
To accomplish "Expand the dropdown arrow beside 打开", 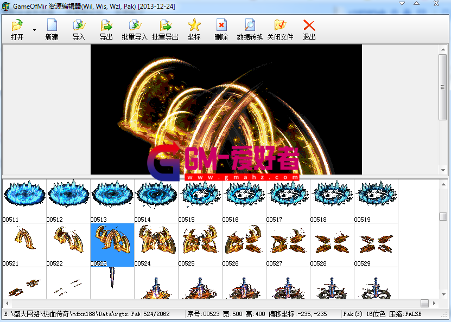I will [x=34, y=30].
